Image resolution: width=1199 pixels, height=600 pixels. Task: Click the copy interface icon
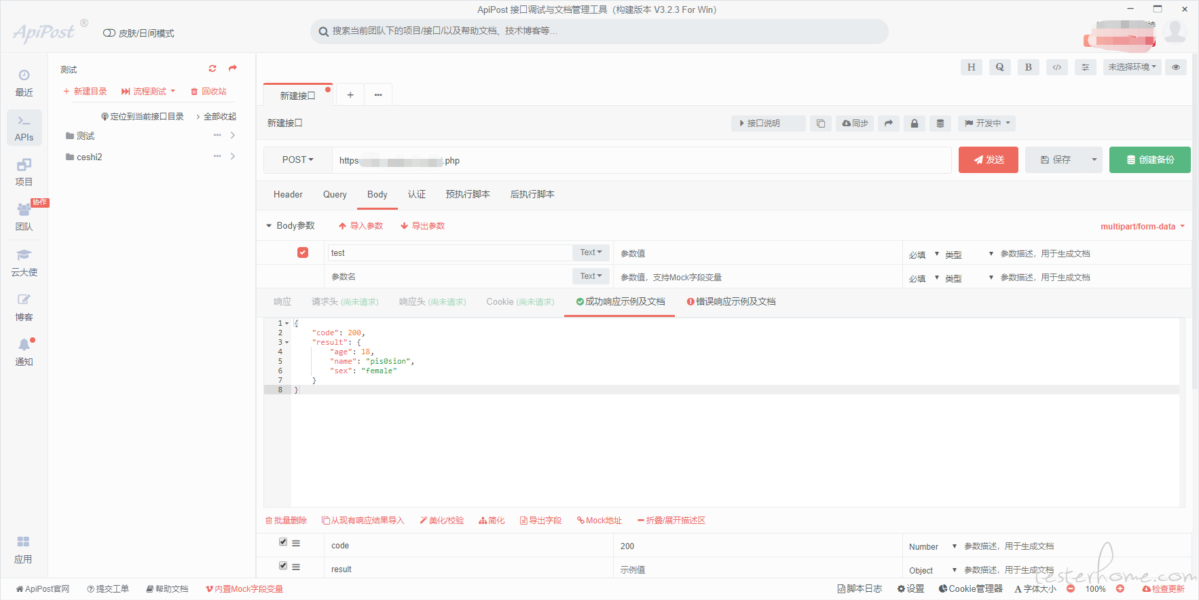tap(820, 124)
